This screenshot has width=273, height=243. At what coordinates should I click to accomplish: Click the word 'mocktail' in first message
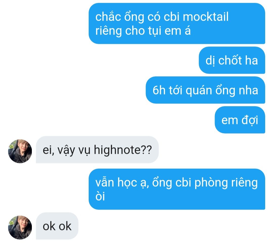[206, 17]
